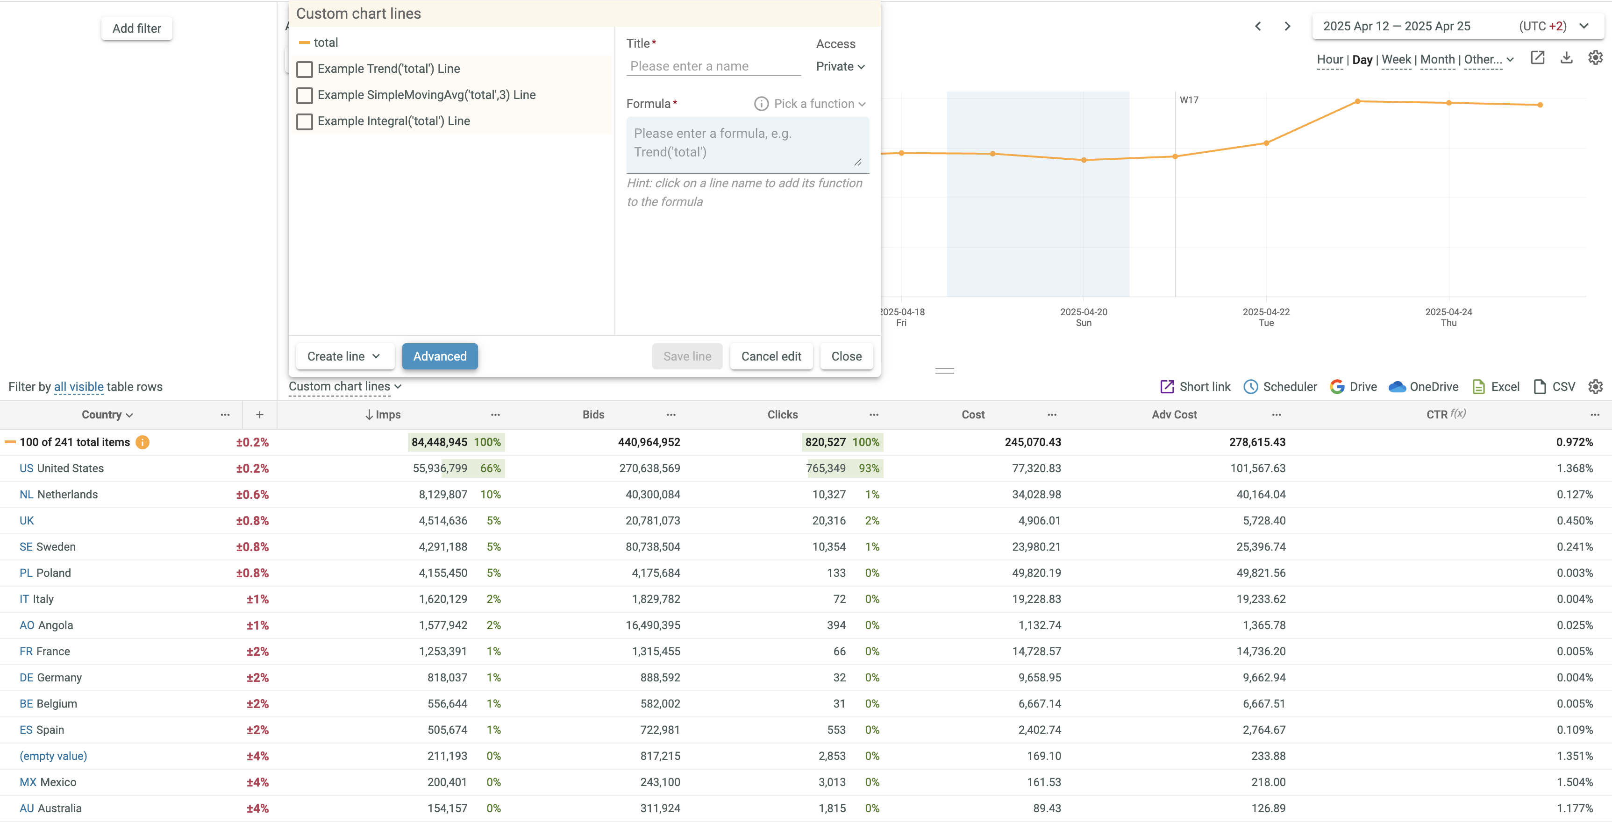
Task: Click the all visible filter link
Action: (x=79, y=387)
